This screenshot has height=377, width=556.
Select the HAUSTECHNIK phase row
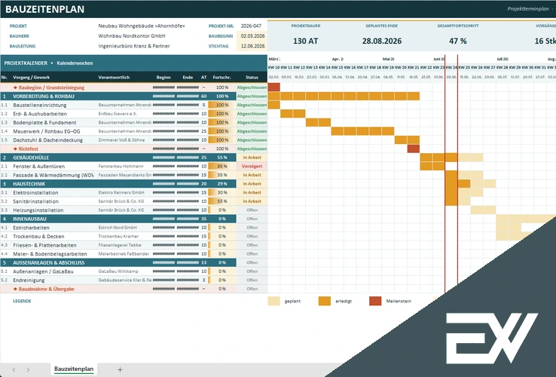[118, 184]
